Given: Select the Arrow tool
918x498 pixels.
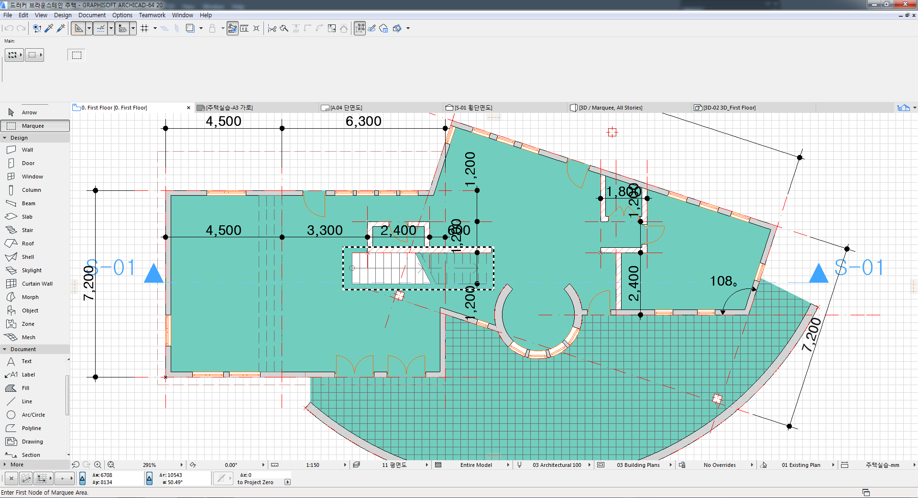Looking at the screenshot, I should click(x=35, y=112).
